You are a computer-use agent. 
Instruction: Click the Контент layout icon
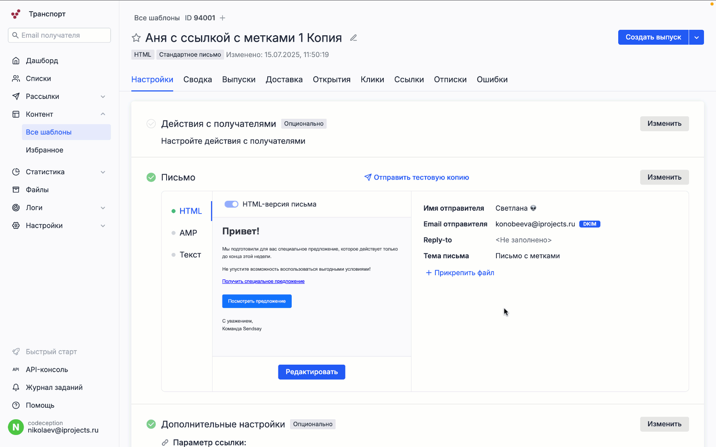16,114
